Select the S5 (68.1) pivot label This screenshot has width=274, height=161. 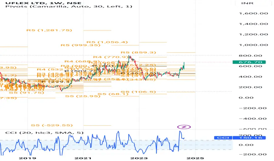(x=113, y=94)
